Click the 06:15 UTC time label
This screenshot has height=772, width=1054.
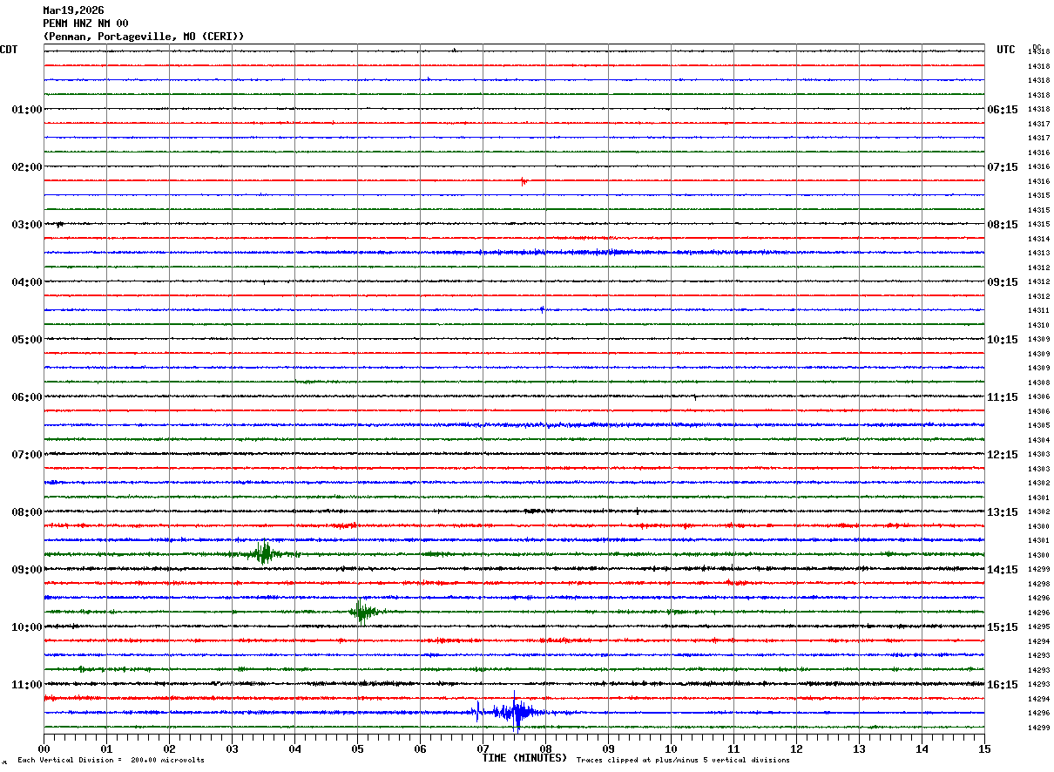click(x=1003, y=110)
